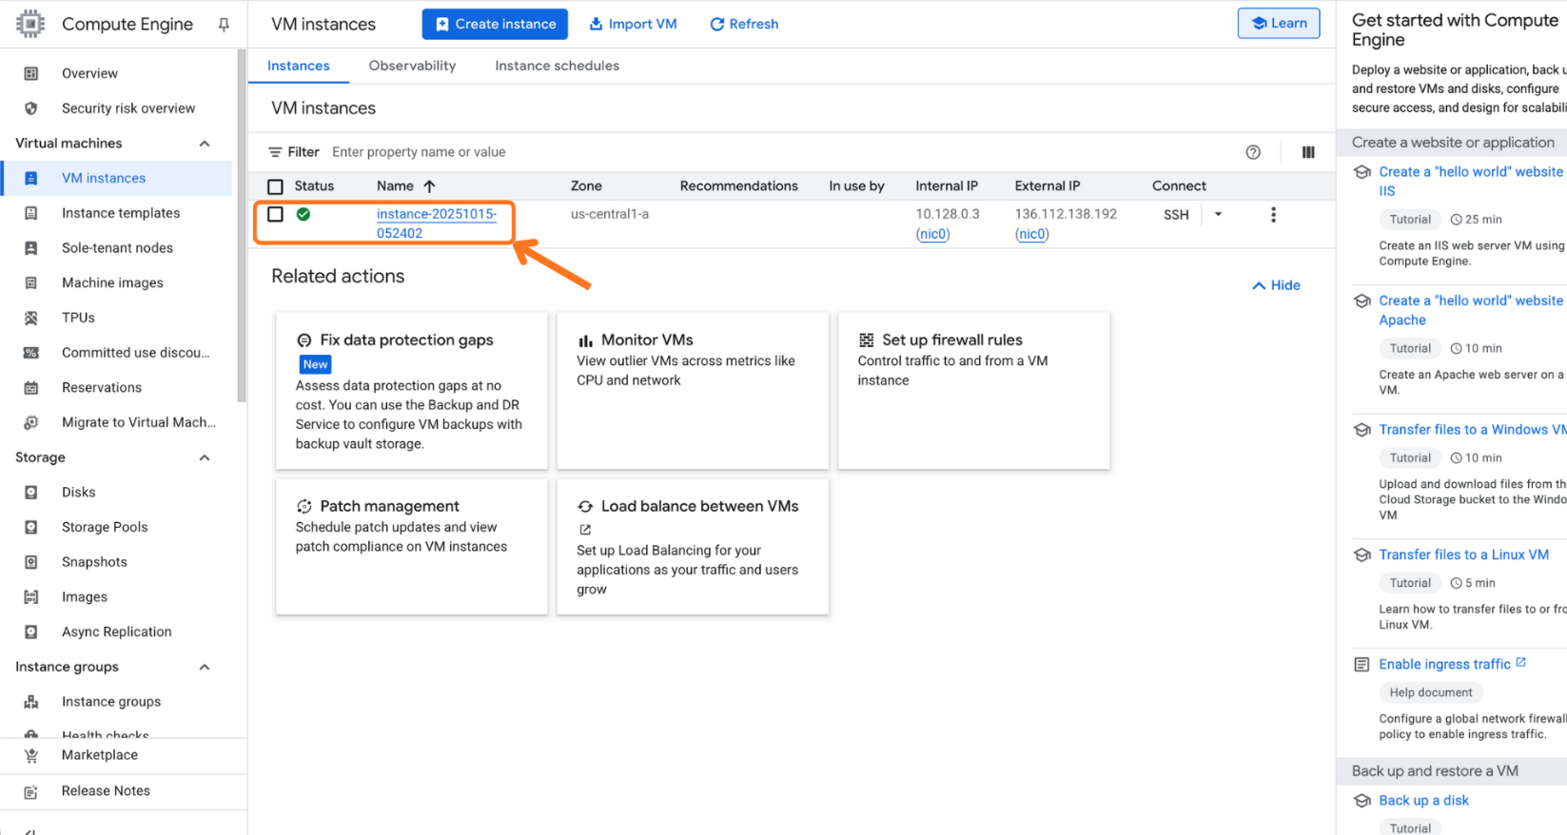Open Enable ingress traffic help document
This screenshot has width=1567, height=835.
tap(1444, 665)
